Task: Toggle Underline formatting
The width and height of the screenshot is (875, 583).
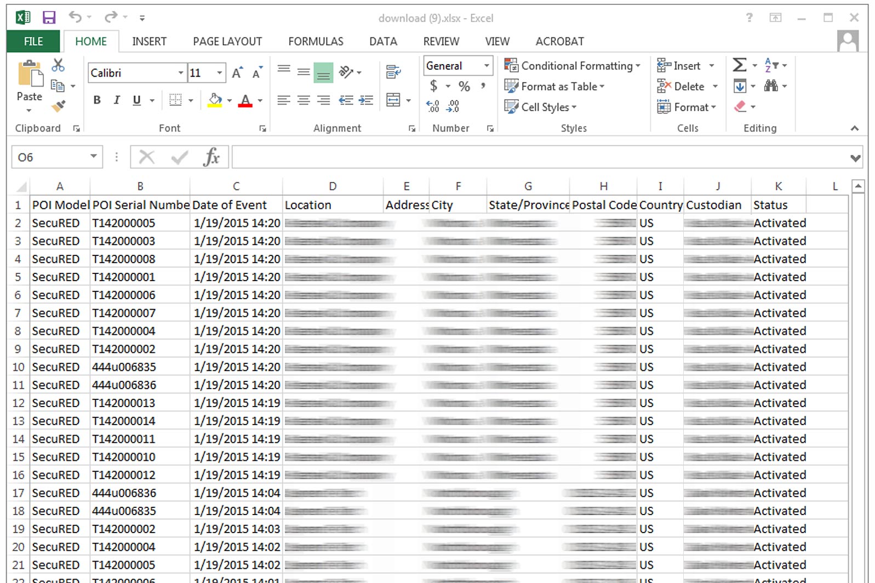Action: [x=136, y=100]
